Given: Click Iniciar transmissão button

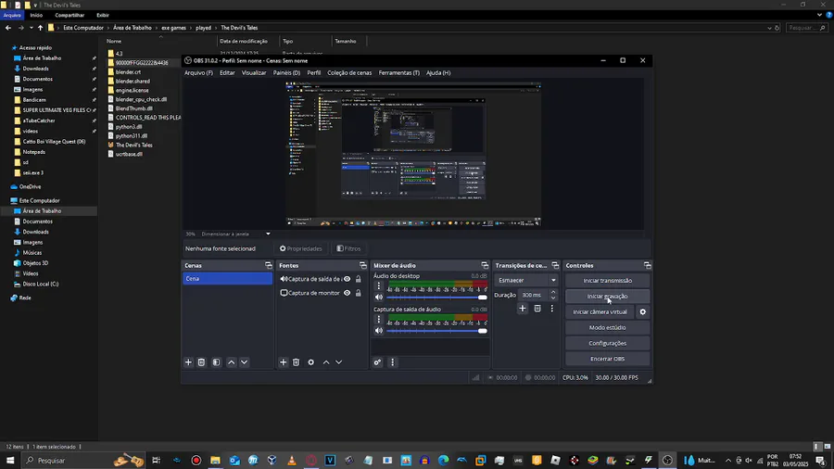Looking at the screenshot, I should pos(607,281).
